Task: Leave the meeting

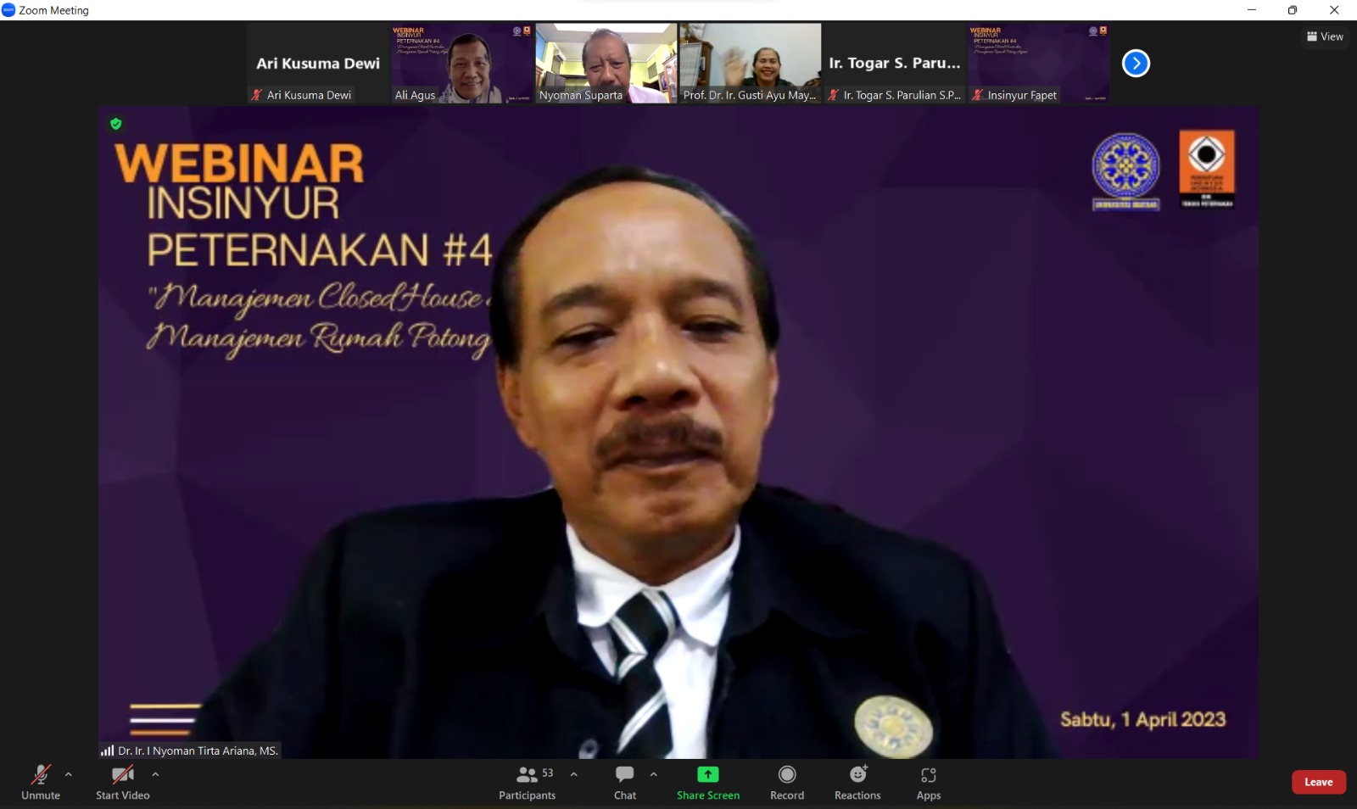Action: 1318,782
